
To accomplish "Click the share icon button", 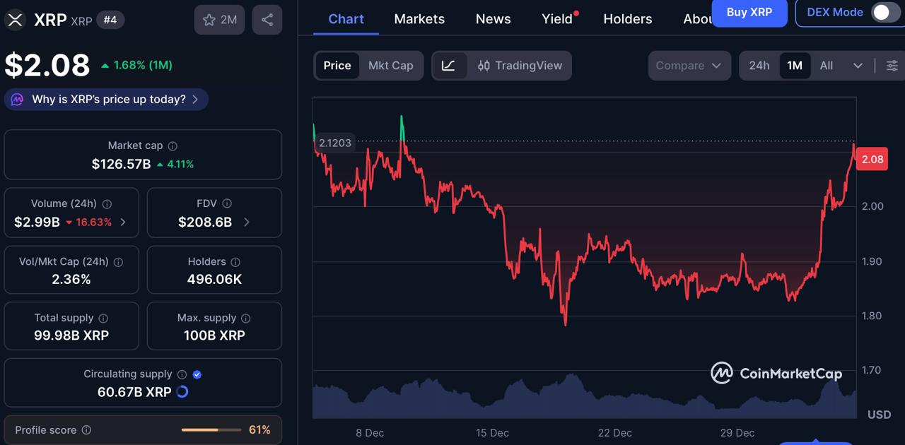I will [267, 20].
